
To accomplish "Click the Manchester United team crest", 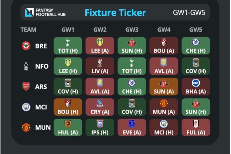I will pos(26,127).
